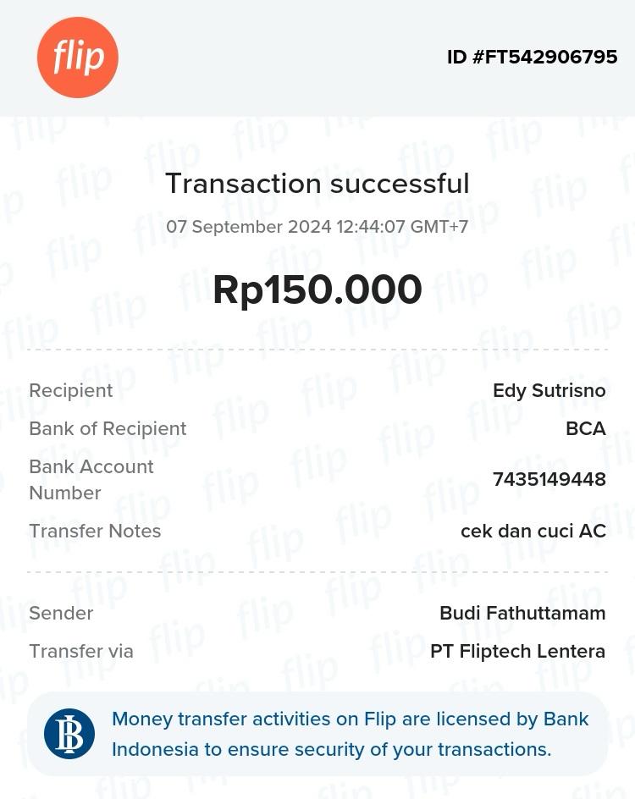Click the transaction date and time

[317, 227]
